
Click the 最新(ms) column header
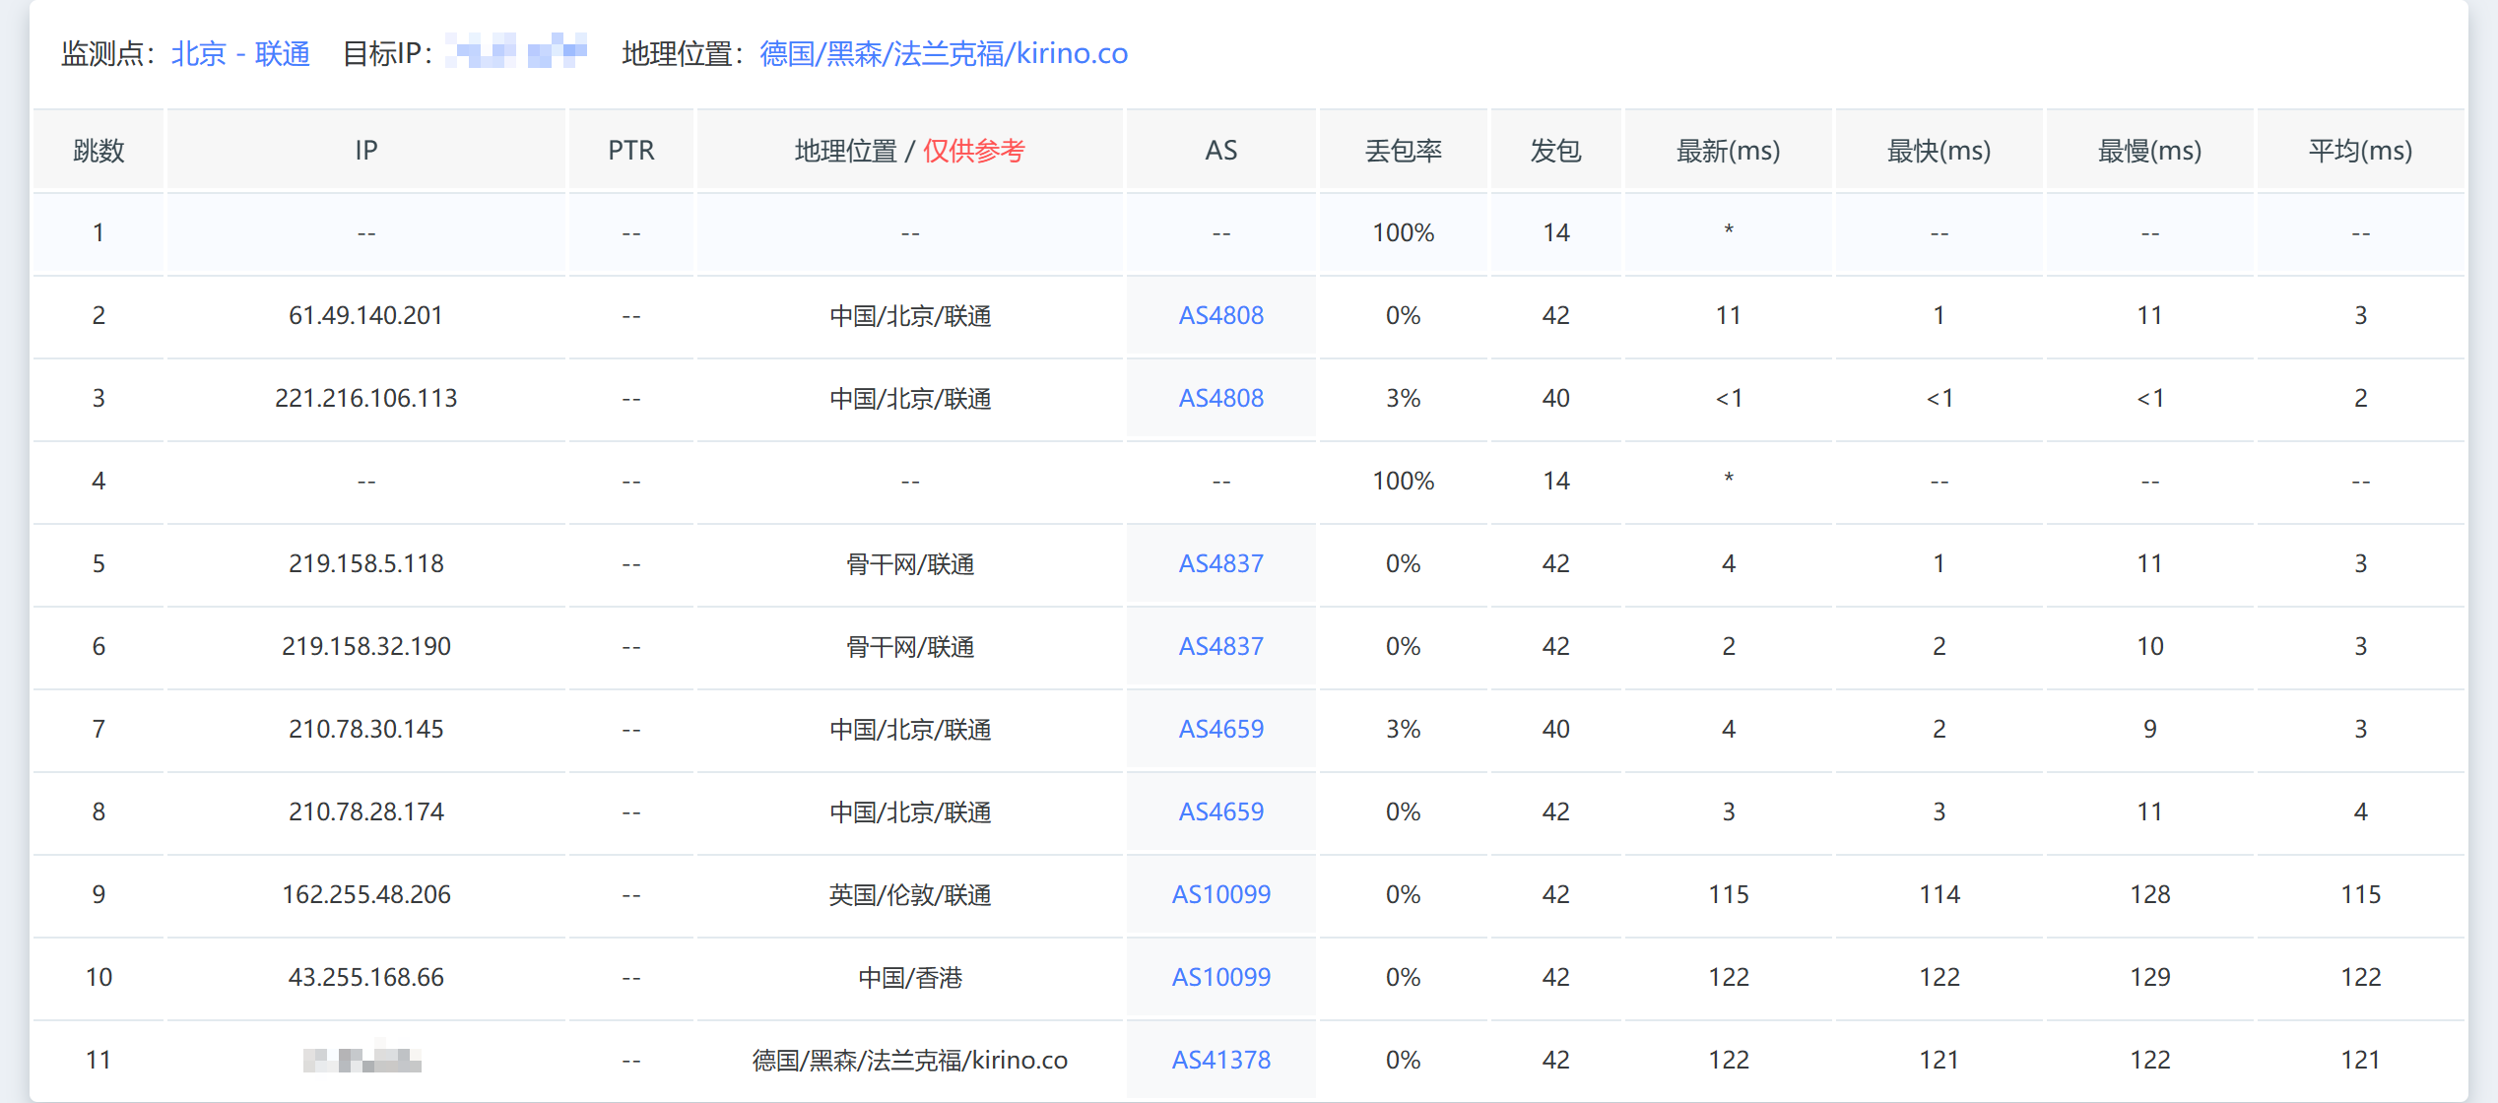coord(1728,151)
